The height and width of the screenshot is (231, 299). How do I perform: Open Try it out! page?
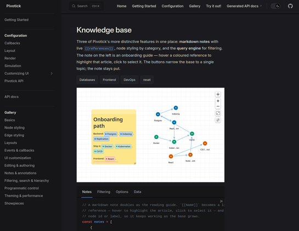(x=213, y=6)
